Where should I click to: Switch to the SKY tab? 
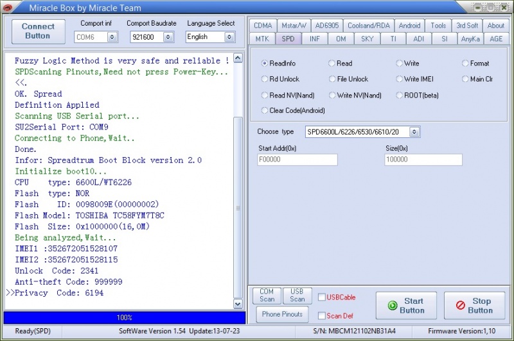[x=367, y=38]
